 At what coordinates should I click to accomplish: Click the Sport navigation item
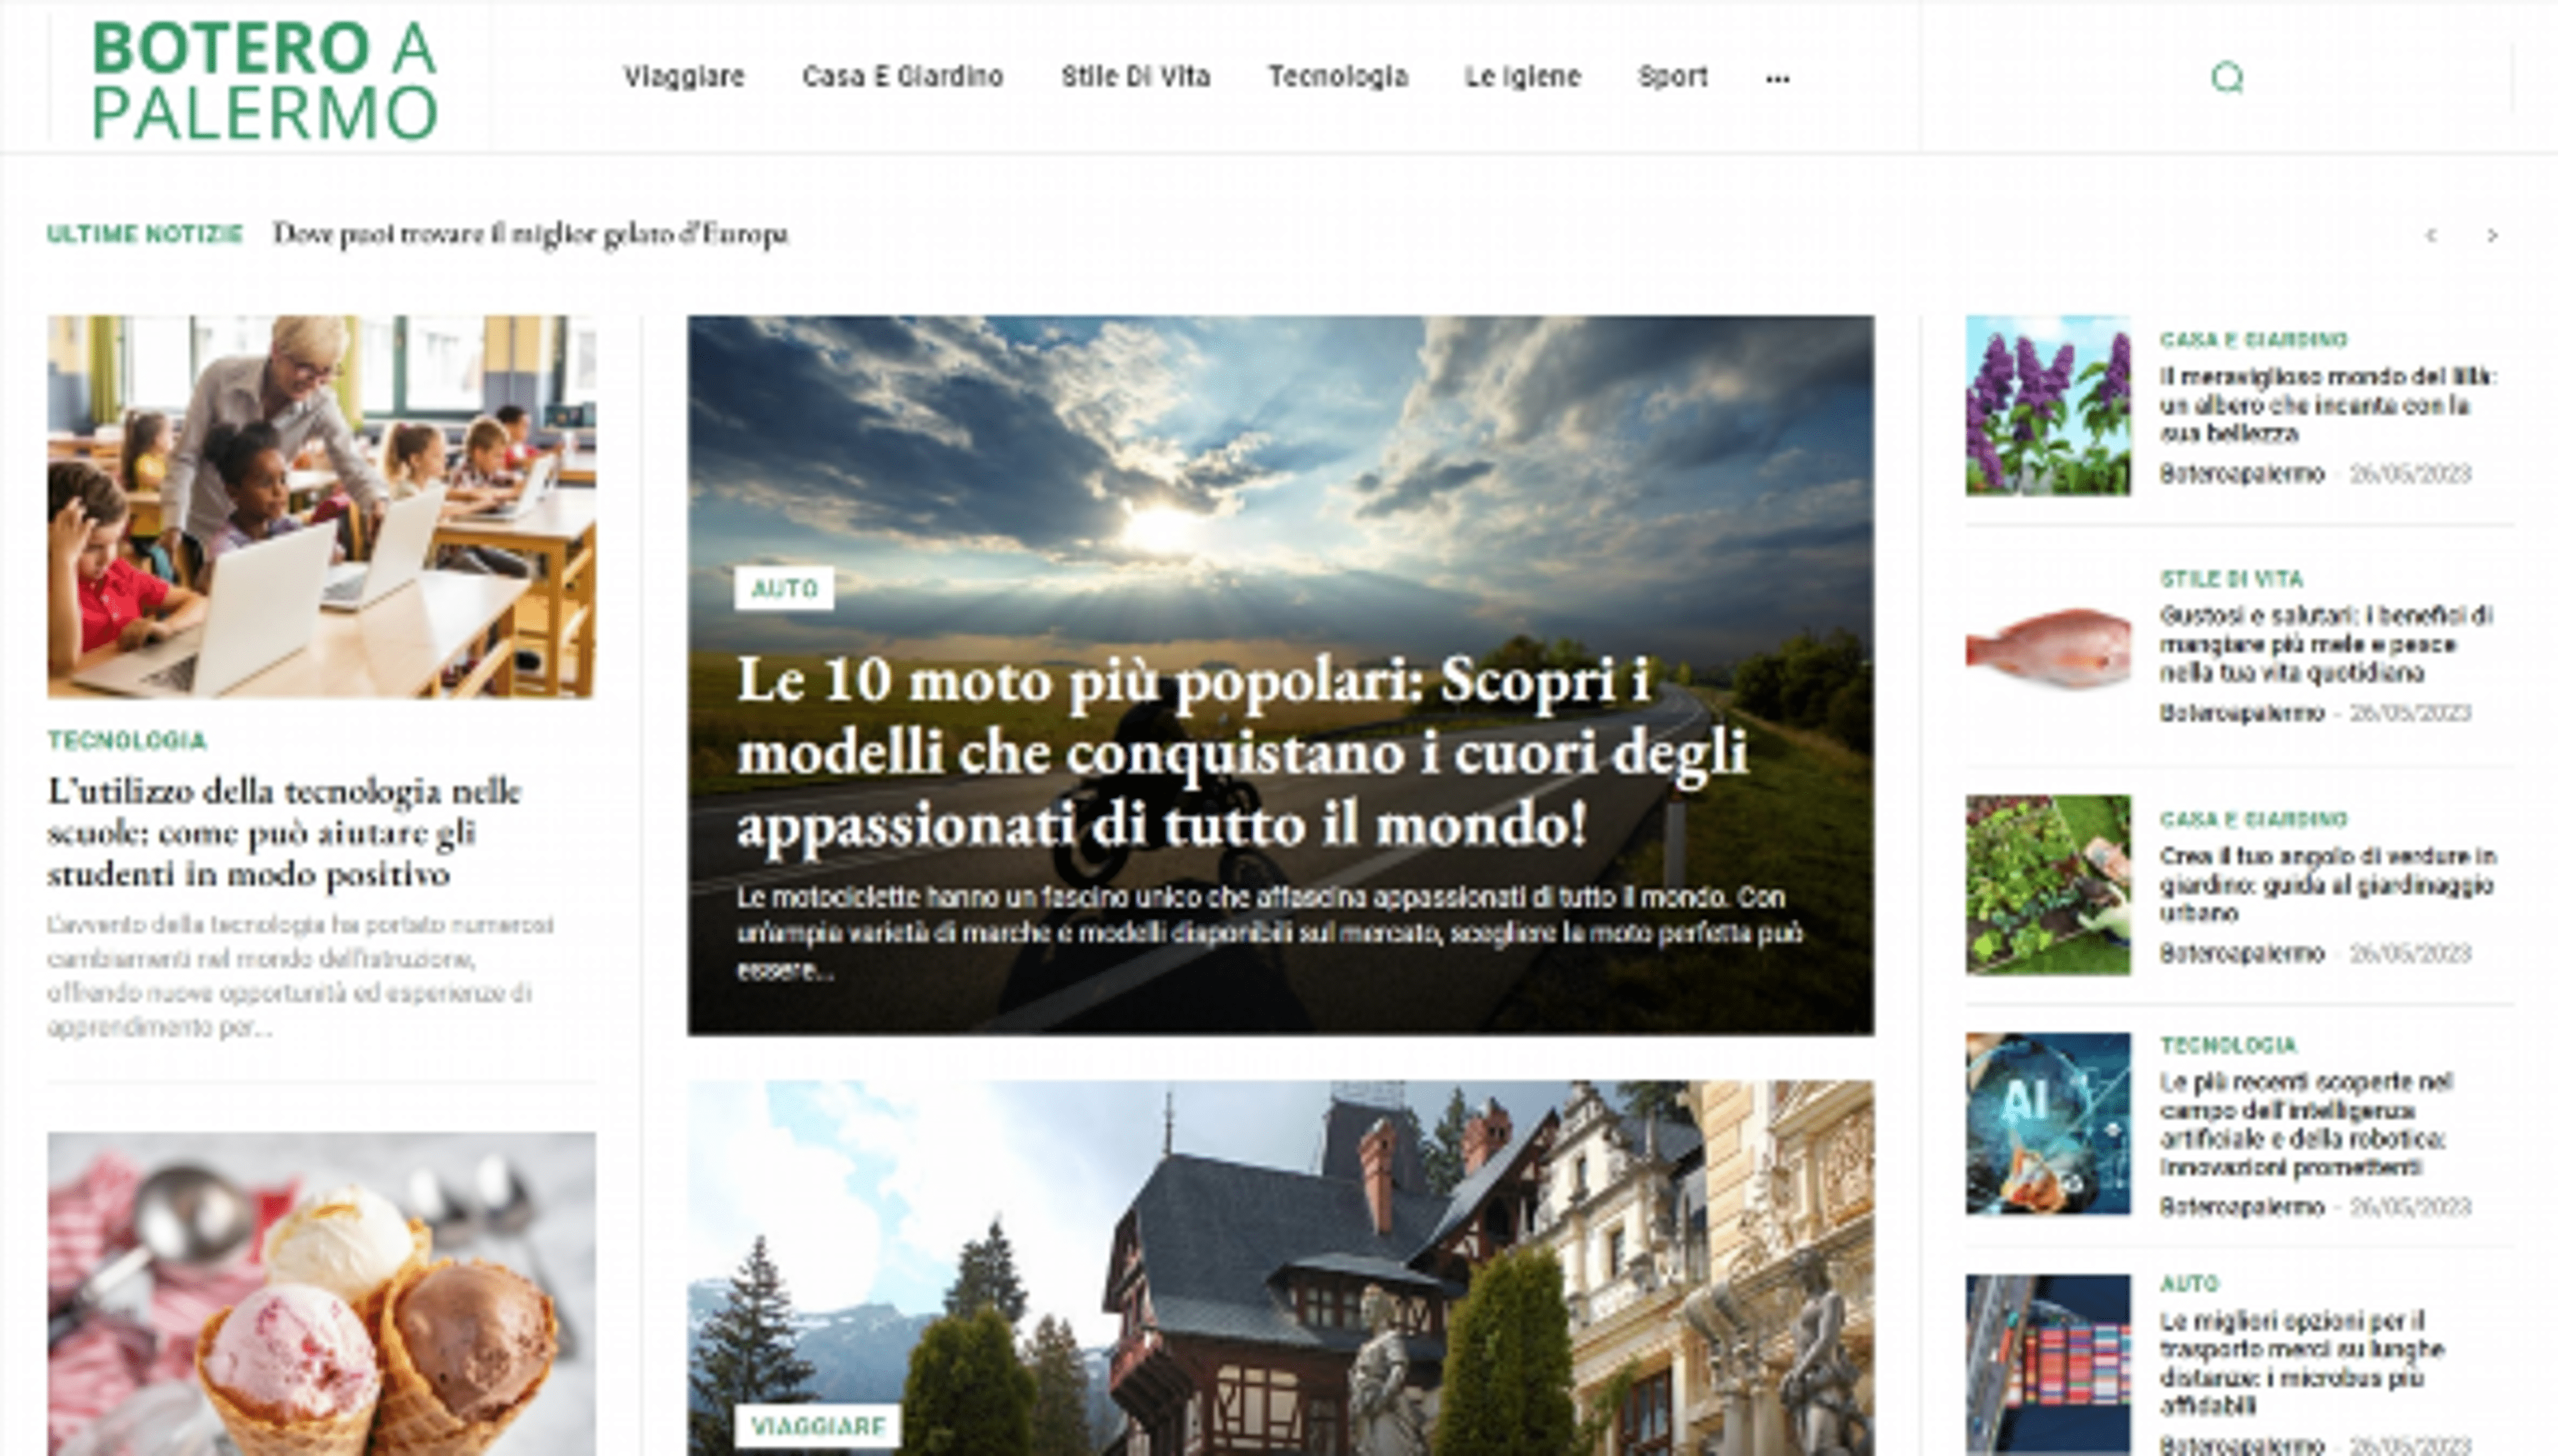1672,77
